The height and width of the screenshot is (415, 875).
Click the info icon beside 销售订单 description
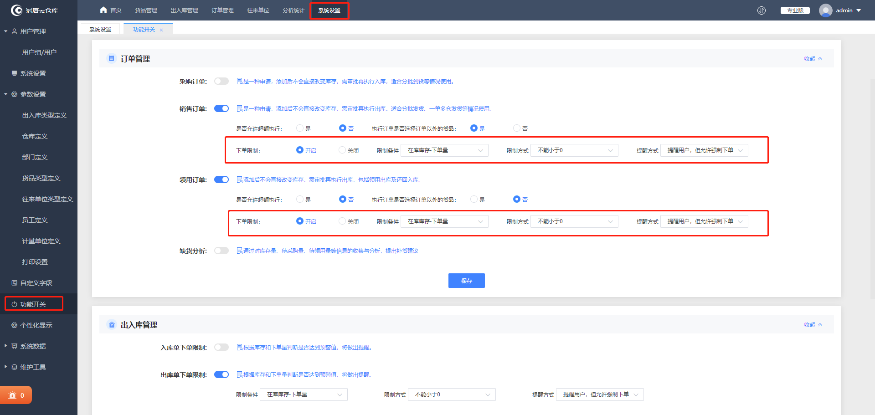(239, 108)
